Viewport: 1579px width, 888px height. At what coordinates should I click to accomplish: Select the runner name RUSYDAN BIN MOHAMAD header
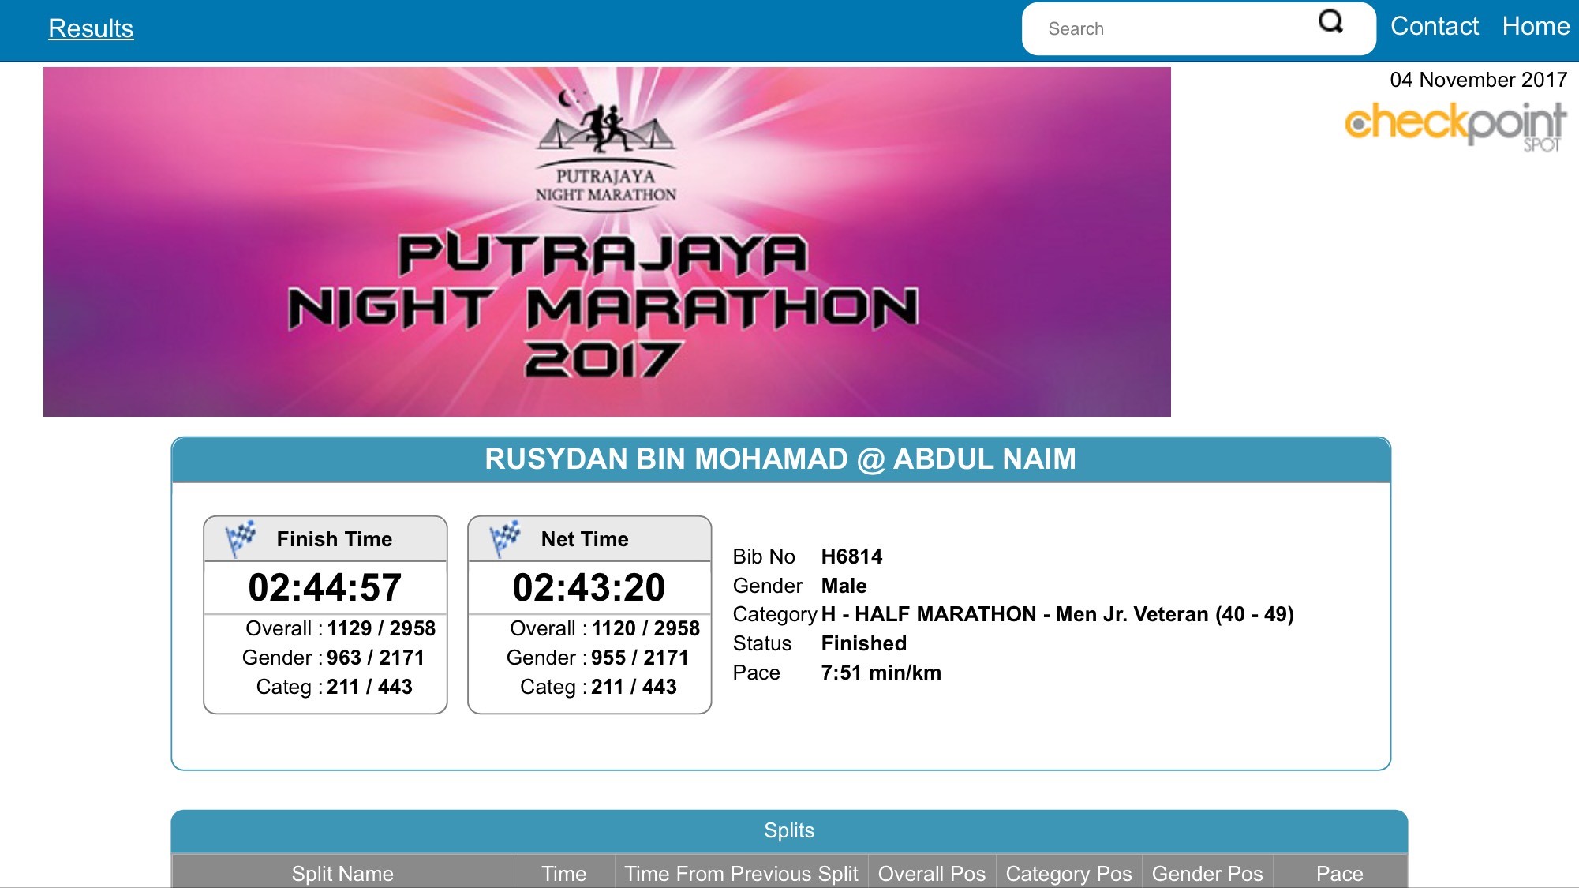(x=780, y=459)
